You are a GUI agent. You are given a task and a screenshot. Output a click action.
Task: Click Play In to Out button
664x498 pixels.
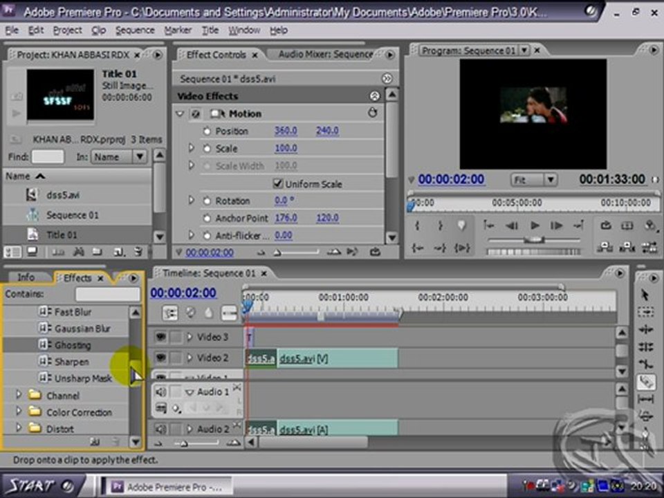[461, 248]
